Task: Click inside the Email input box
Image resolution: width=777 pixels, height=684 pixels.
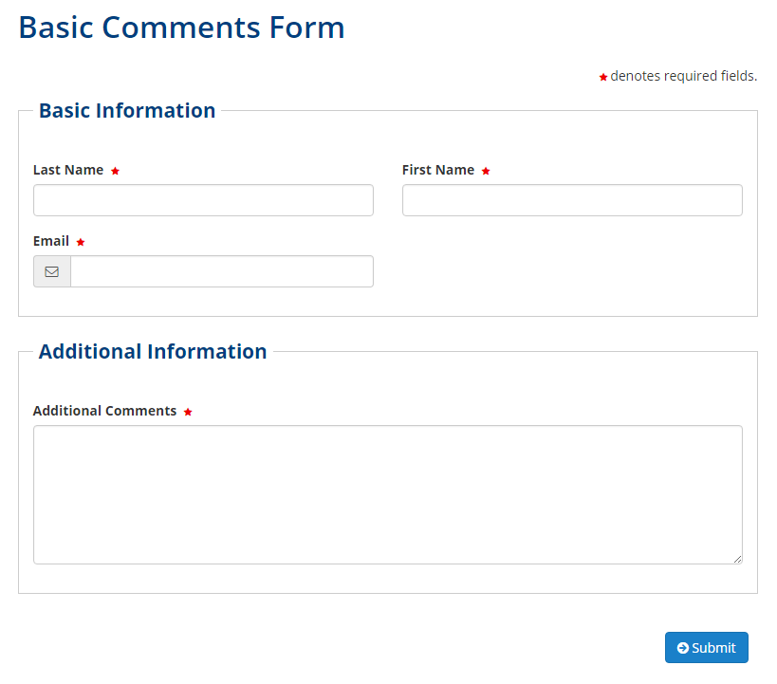Action: click(221, 271)
